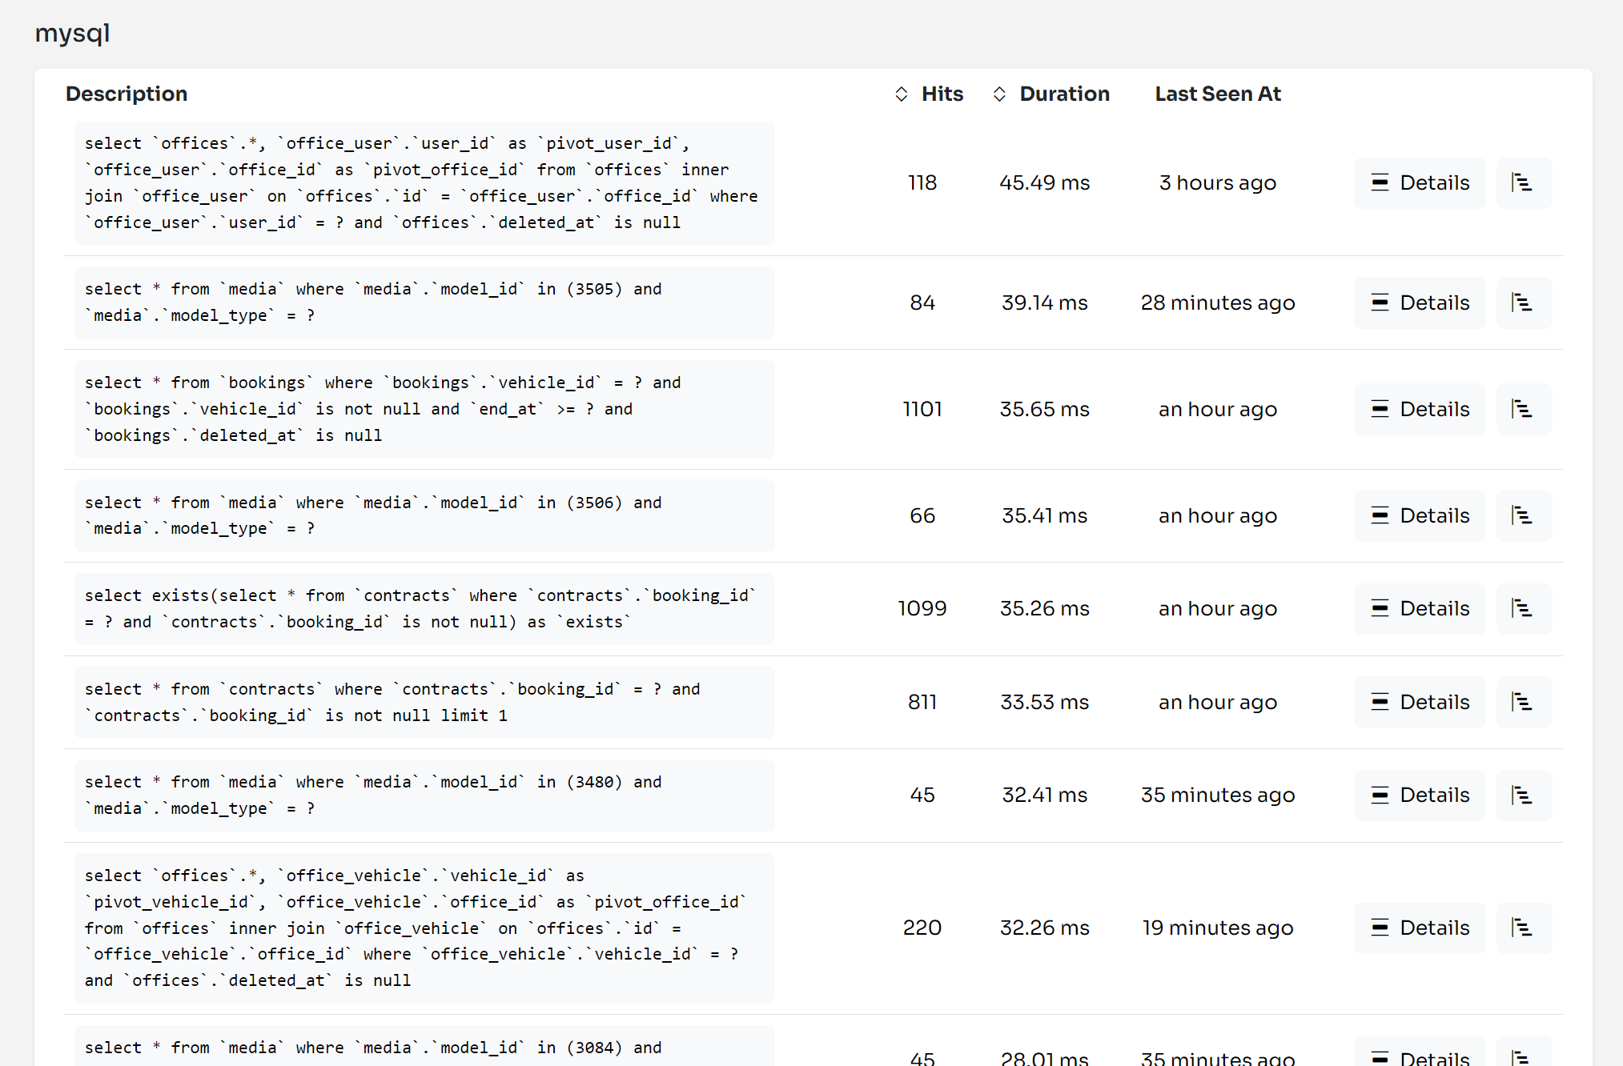
Task: Click the waterfall icon next to the media model_id 3505 query
Action: (1523, 303)
